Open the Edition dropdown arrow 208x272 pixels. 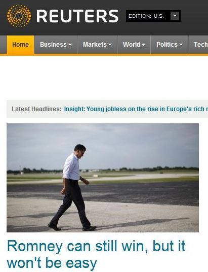pyautogui.click(x=175, y=16)
